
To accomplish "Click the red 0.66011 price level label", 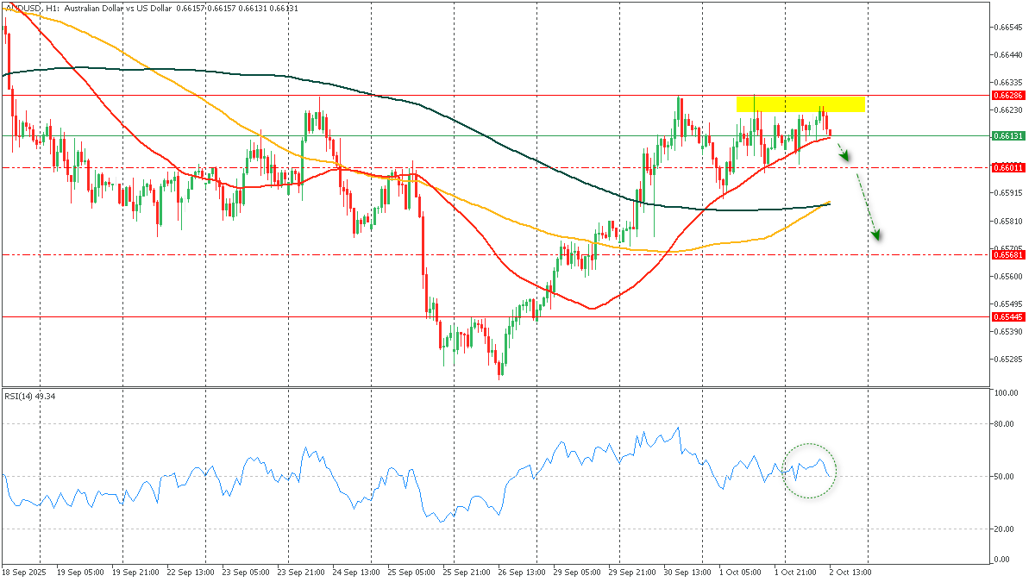I will pos(1007,168).
